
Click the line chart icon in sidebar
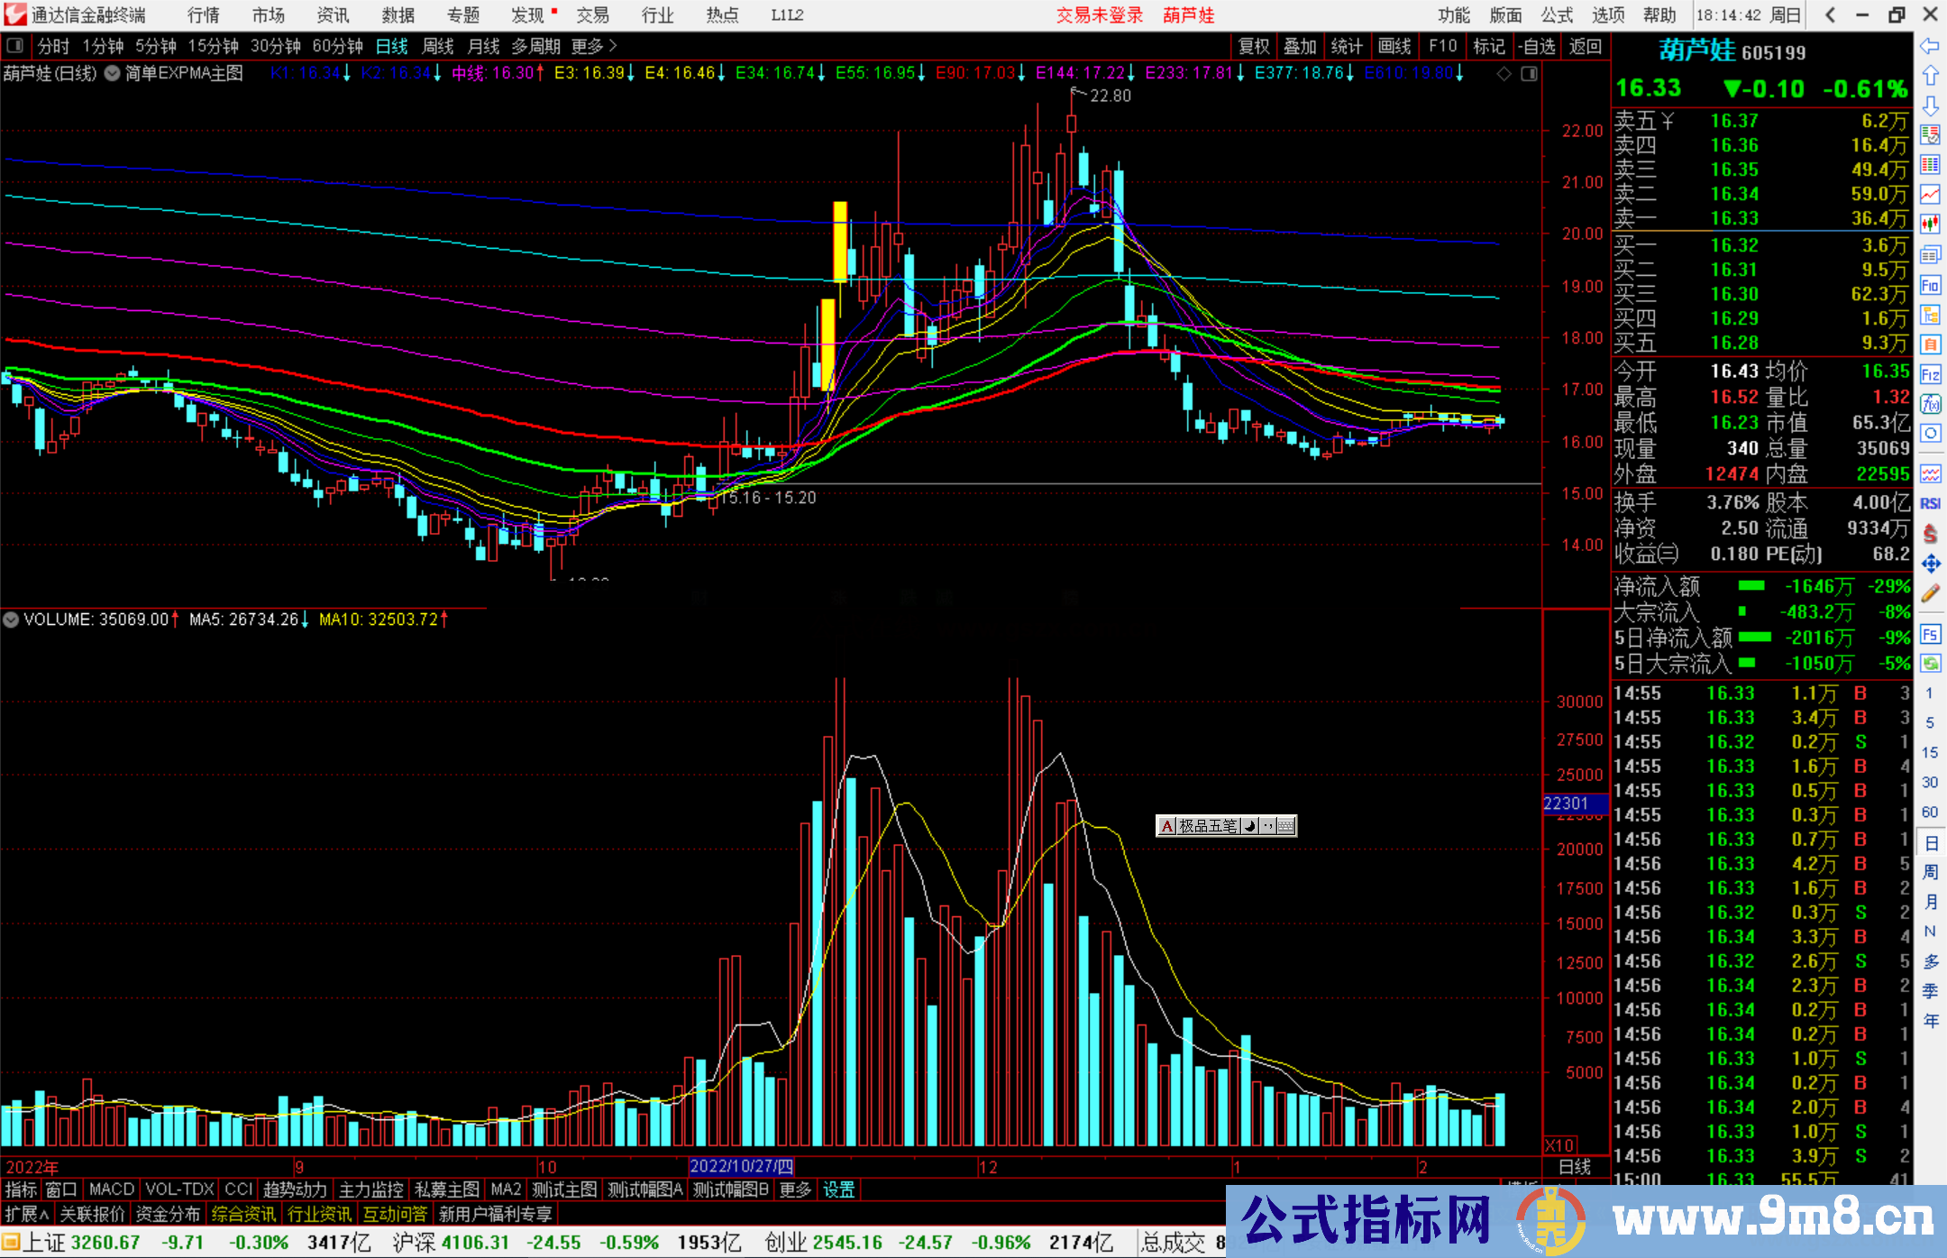[1930, 194]
